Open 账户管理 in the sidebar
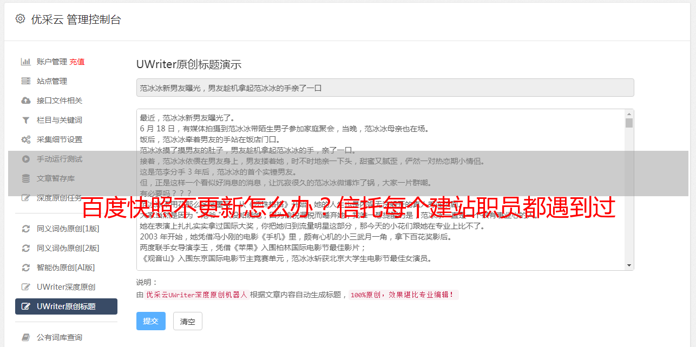The width and height of the screenshot is (696, 347). pyautogui.click(x=52, y=62)
